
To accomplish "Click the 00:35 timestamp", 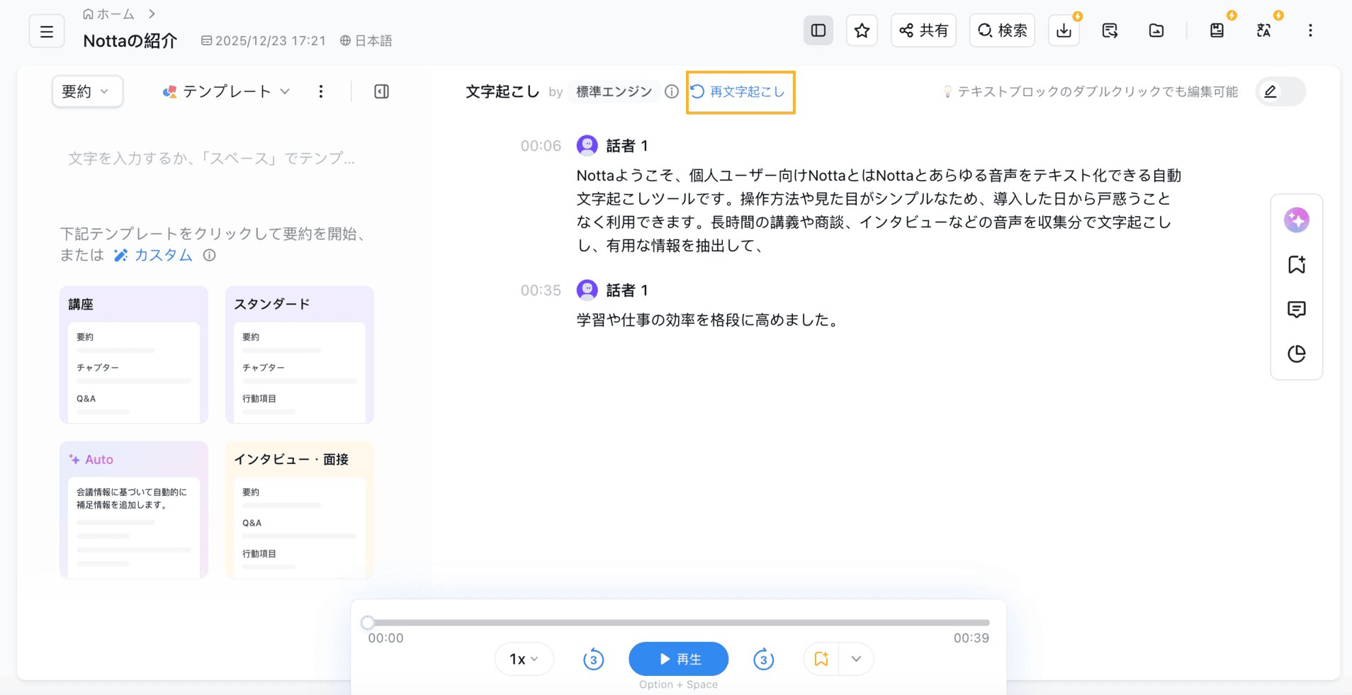I will (541, 290).
